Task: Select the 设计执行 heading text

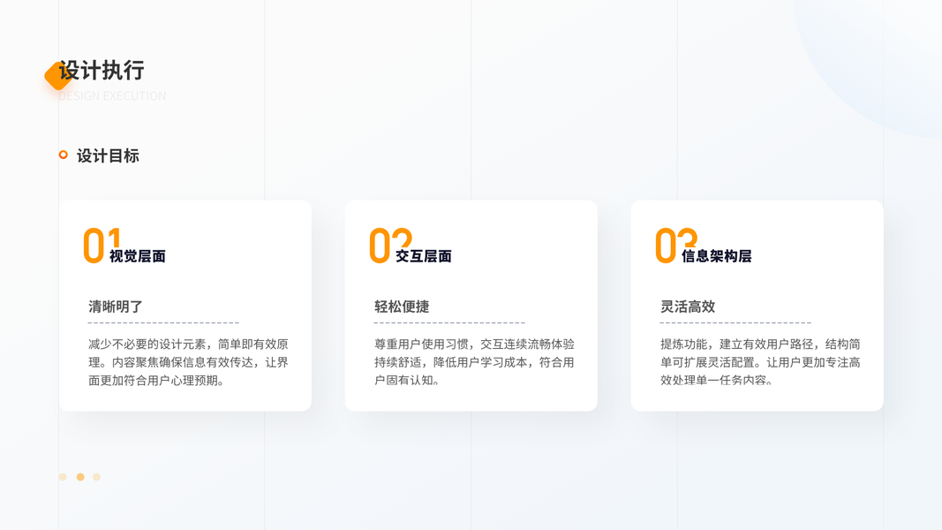Action: 102,71
